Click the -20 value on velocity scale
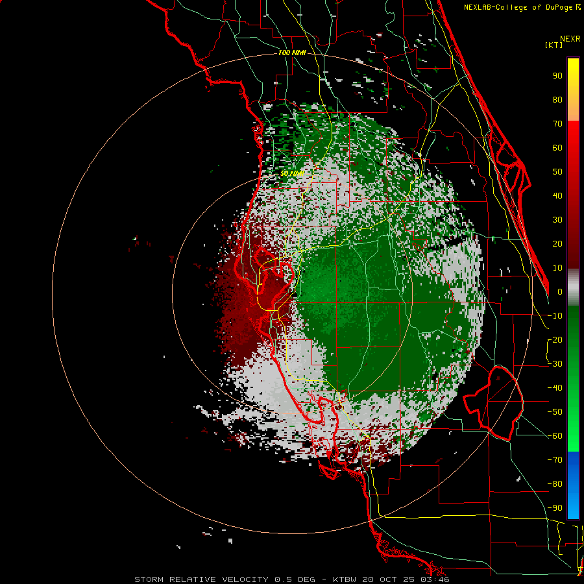The height and width of the screenshot is (584, 584). tap(555, 340)
